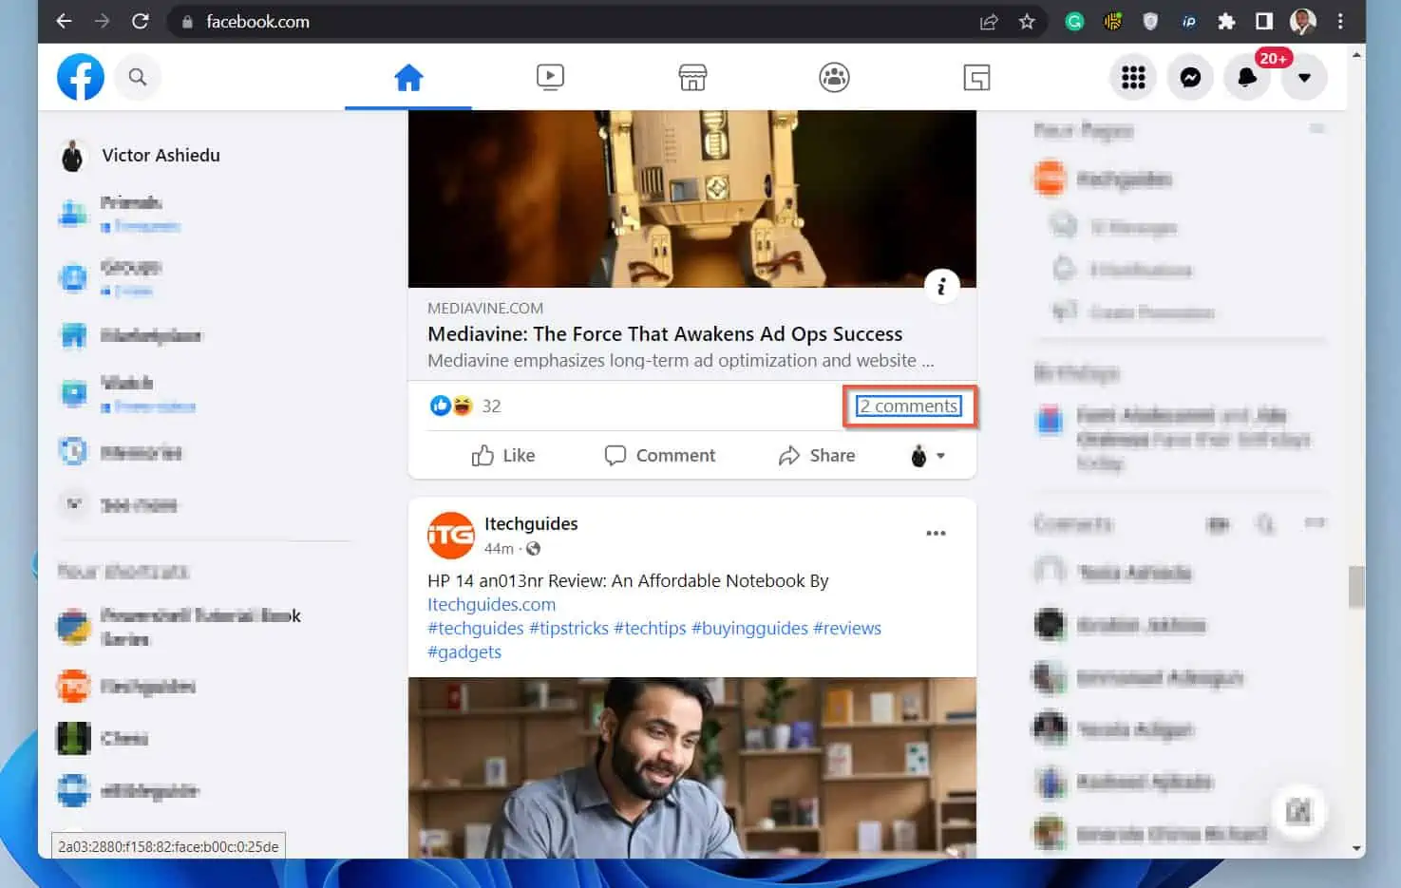1401x888 pixels.
Task: Expand the account dropdown arrow
Action: [x=1304, y=77]
